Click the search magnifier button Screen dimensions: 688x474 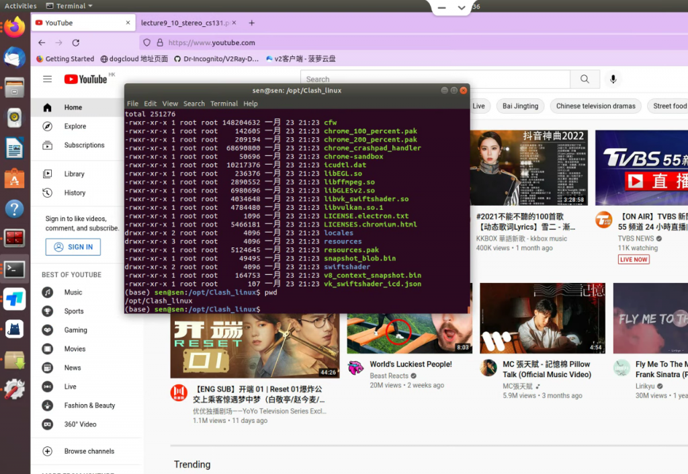(580, 79)
